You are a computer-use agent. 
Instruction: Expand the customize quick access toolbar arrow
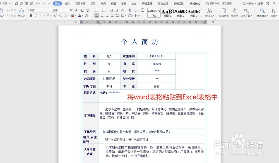(x=49, y=3)
